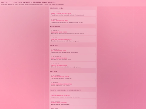Viewport: 146px width, 109px height.
Task: Click the structural mapping subtitle text
Action: click(33, 5)
